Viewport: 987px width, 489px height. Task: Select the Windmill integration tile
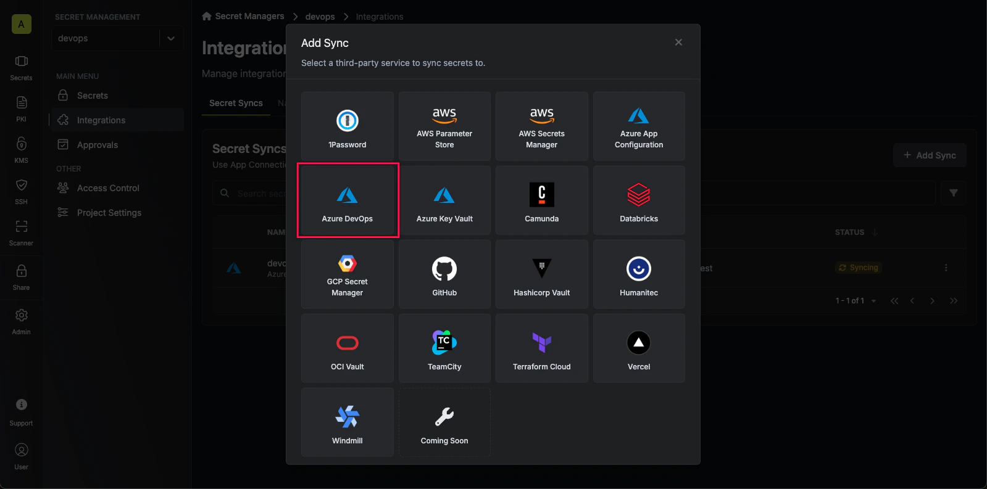click(348, 422)
